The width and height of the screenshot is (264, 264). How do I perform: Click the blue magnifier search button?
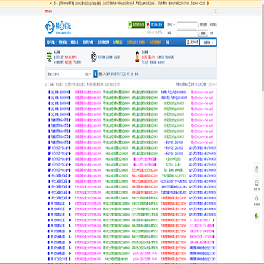click(x=95, y=73)
